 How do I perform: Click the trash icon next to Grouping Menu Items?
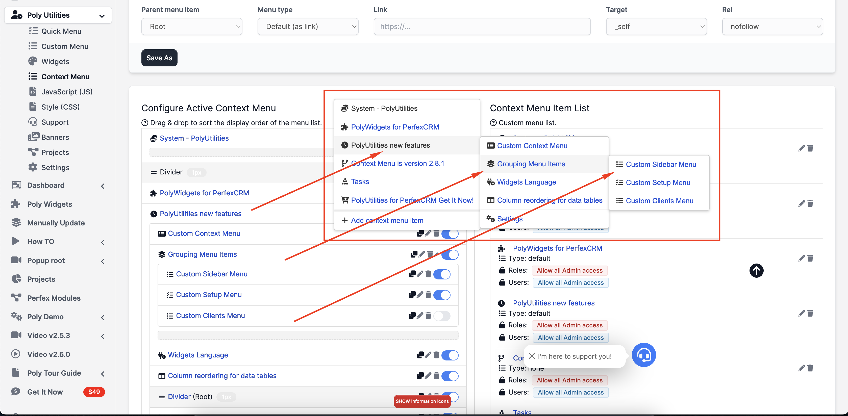(431, 254)
